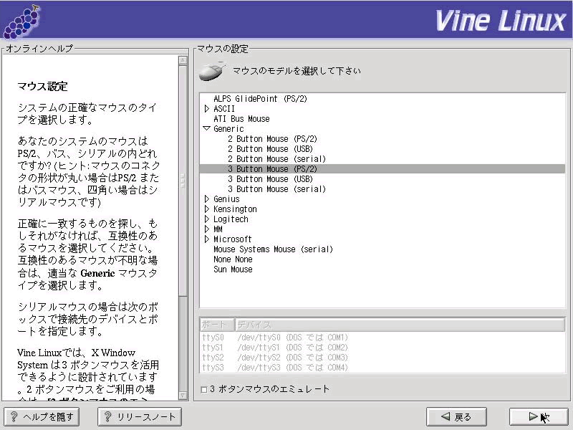Click the question mark icon on ヘルプを隠す
The image size is (573, 430).
[14, 417]
